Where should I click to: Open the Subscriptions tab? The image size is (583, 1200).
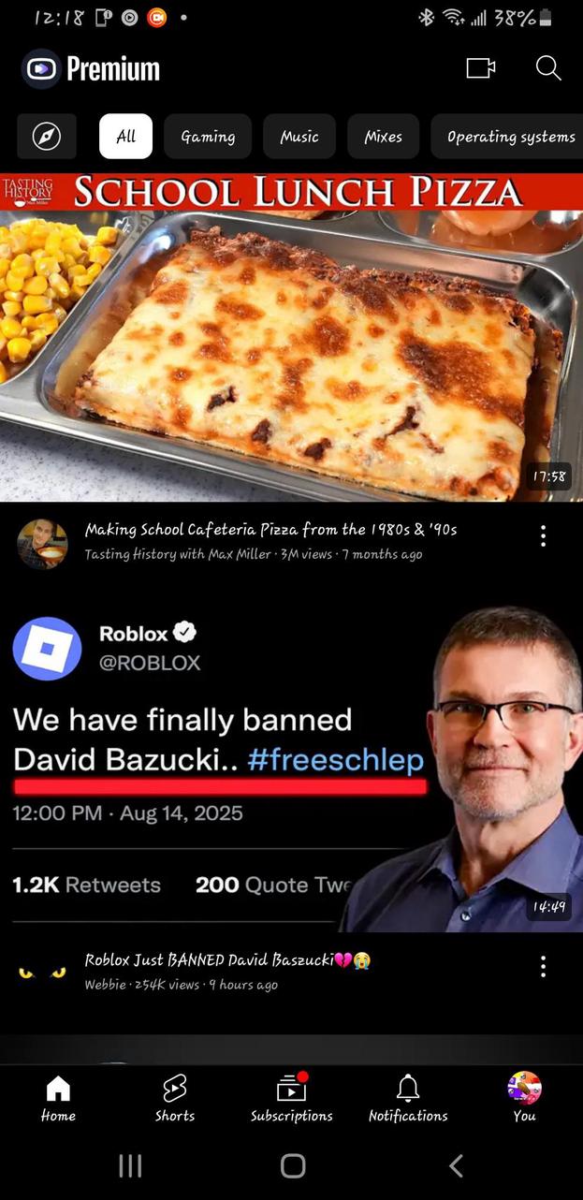click(x=292, y=1098)
